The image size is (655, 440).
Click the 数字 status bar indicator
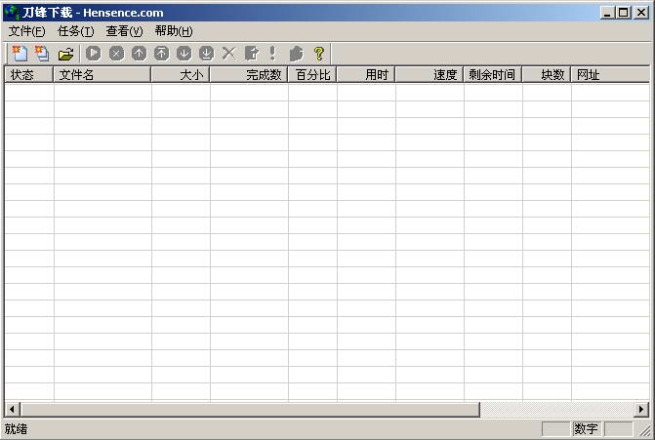click(586, 428)
